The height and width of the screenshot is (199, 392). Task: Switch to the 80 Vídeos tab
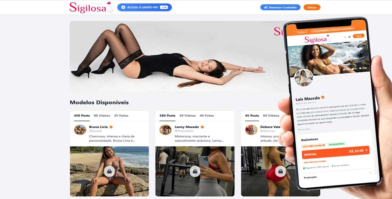[102, 116]
